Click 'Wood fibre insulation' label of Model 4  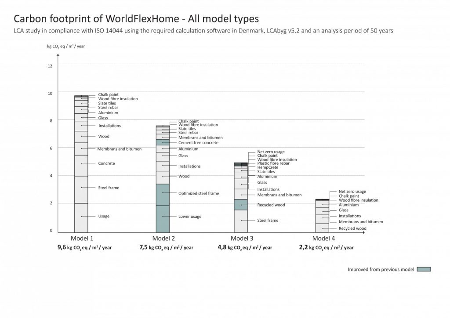coord(359,200)
